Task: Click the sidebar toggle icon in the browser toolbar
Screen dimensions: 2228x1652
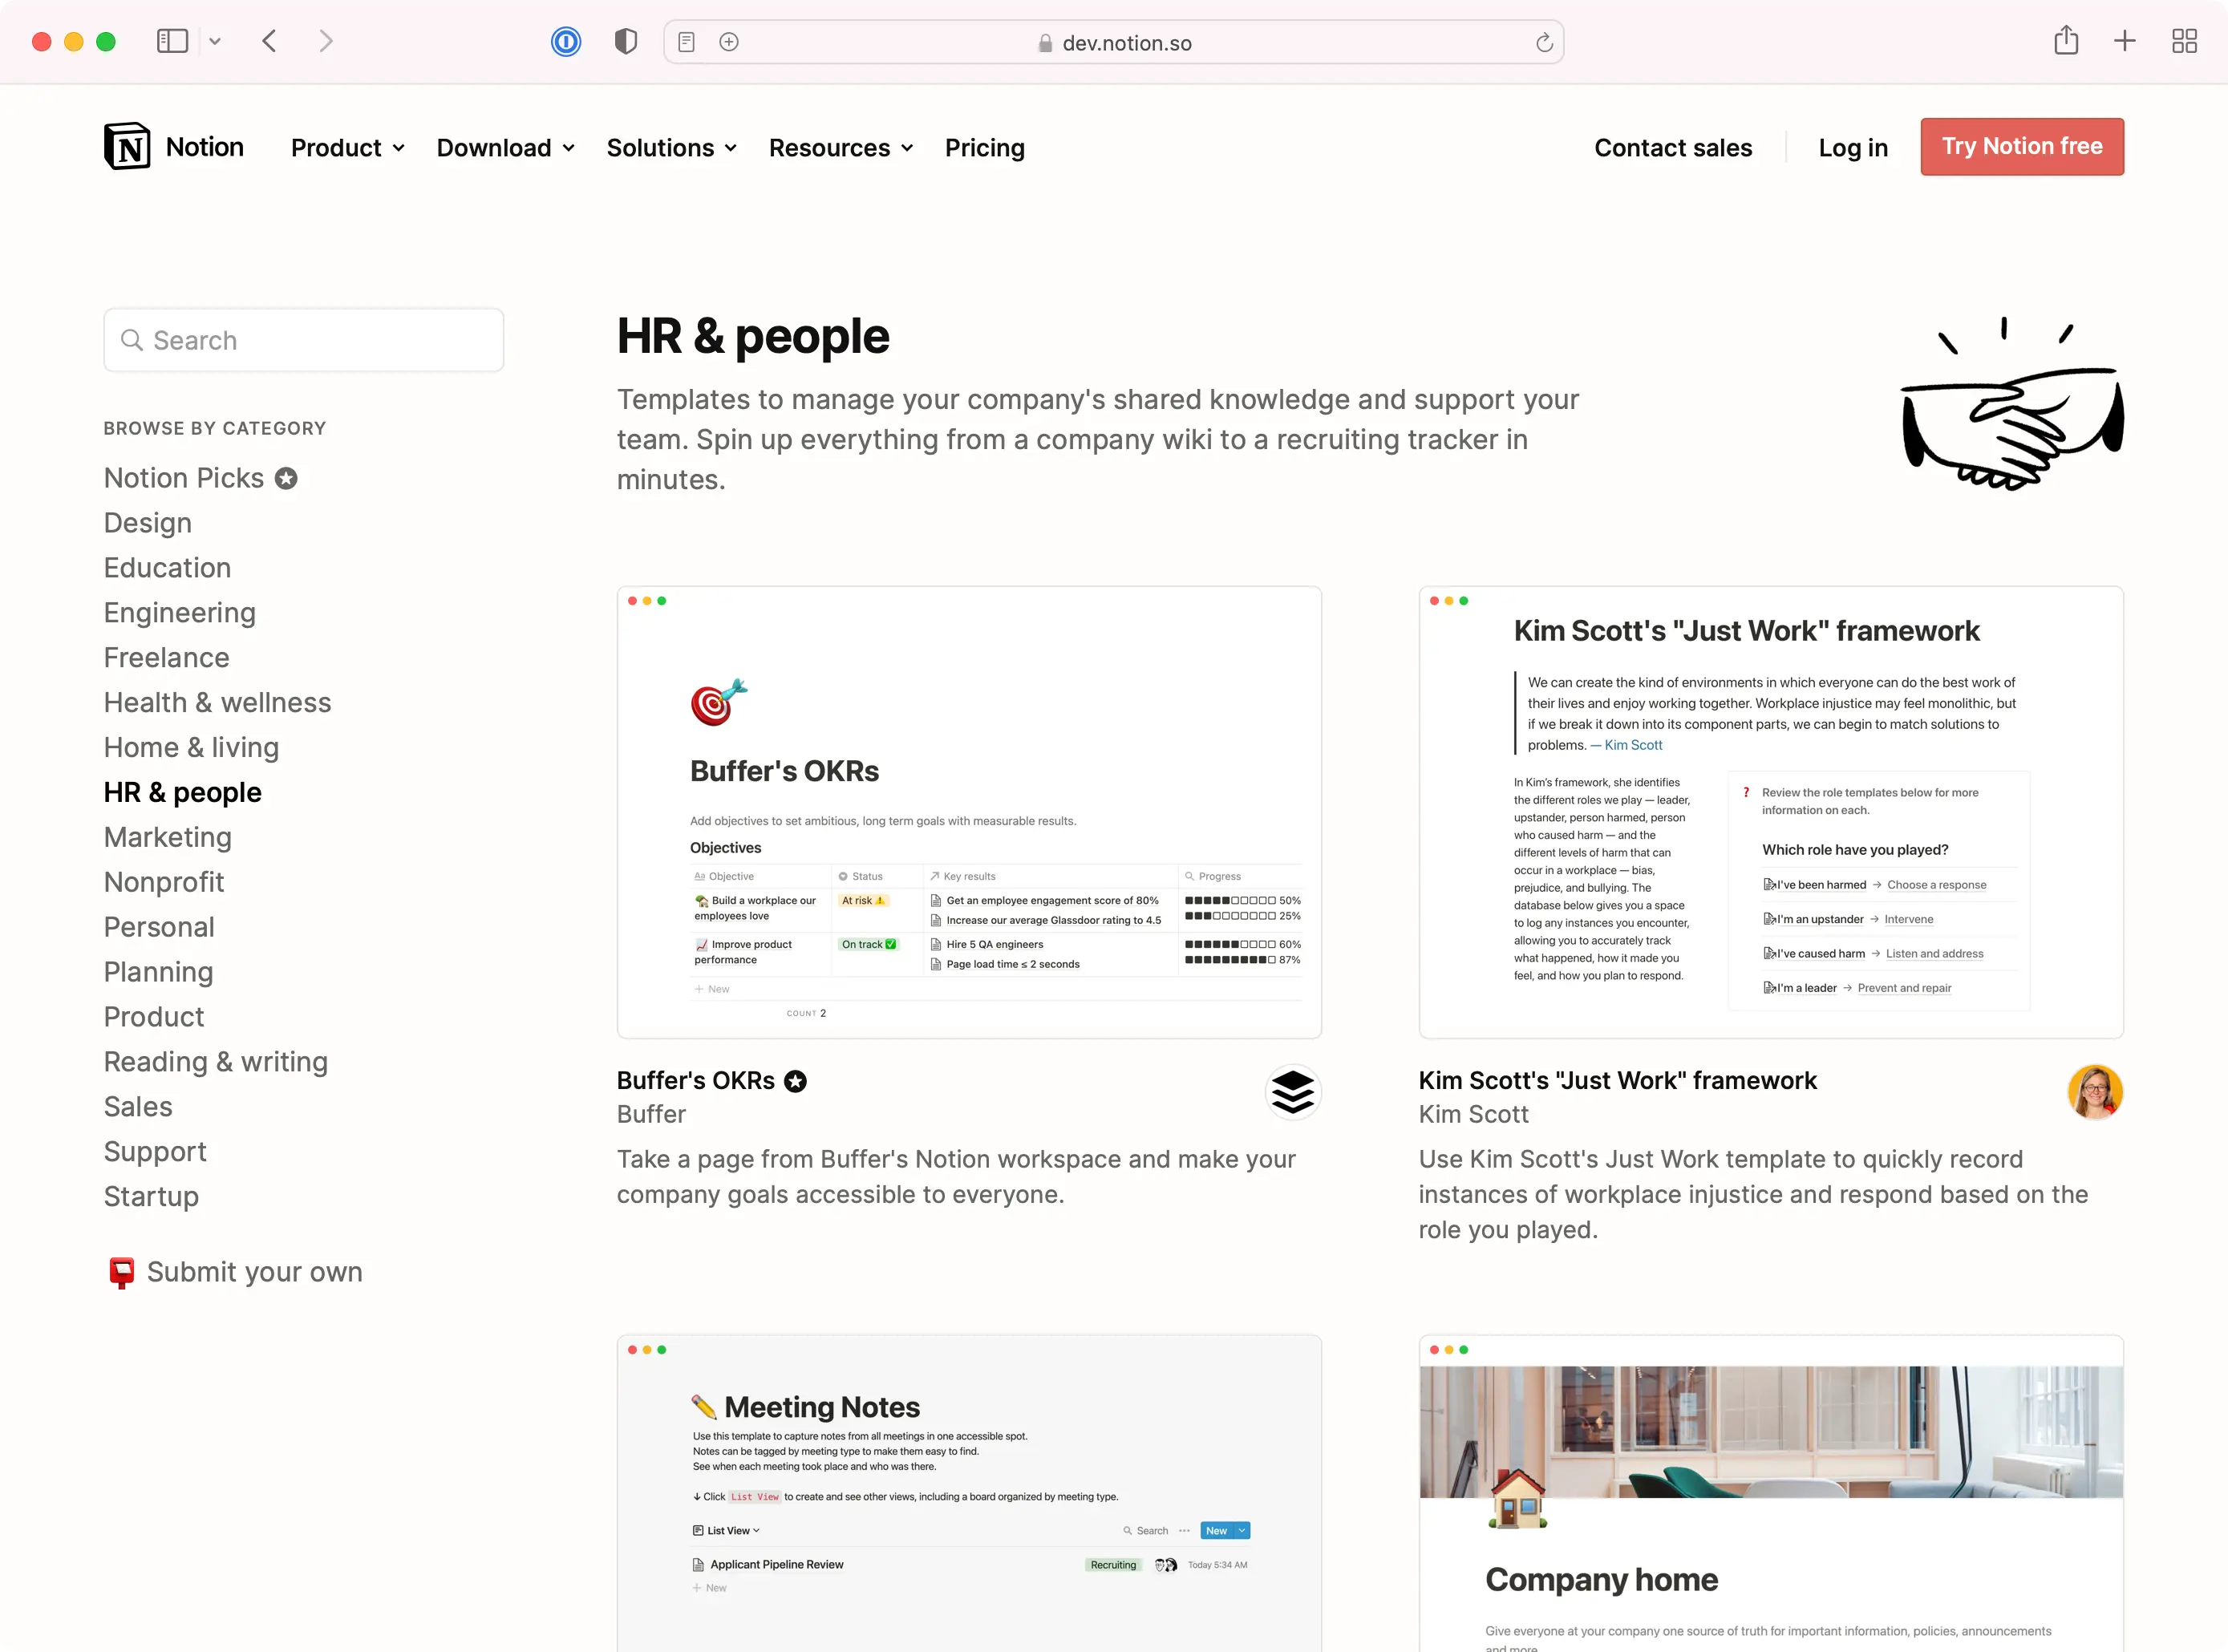Action: point(172,41)
